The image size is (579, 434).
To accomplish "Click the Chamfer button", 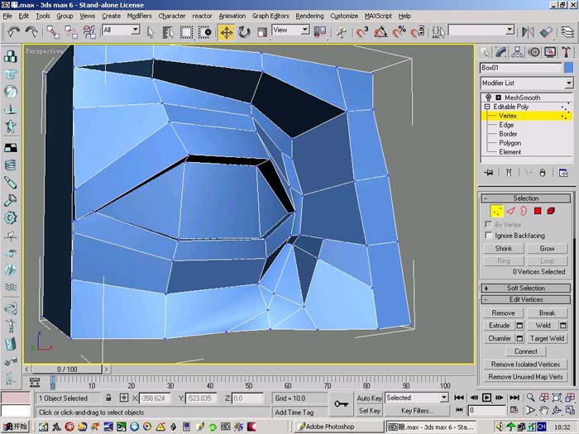I will [500, 338].
